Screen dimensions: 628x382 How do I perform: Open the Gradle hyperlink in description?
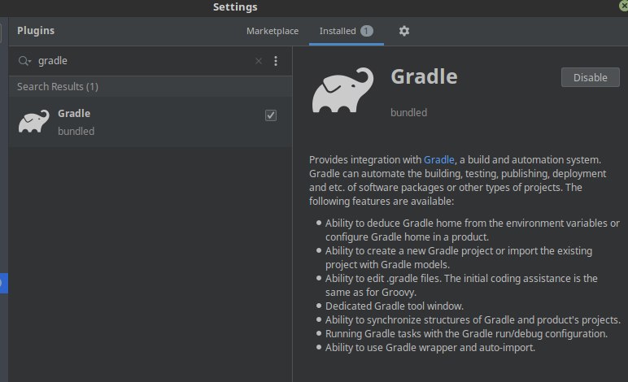click(x=439, y=159)
